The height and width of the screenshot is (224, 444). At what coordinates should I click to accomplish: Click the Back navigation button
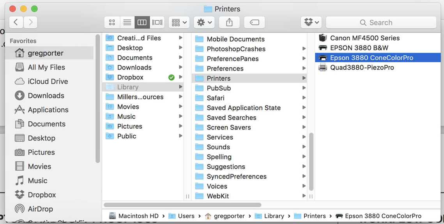(x=16, y=22)
